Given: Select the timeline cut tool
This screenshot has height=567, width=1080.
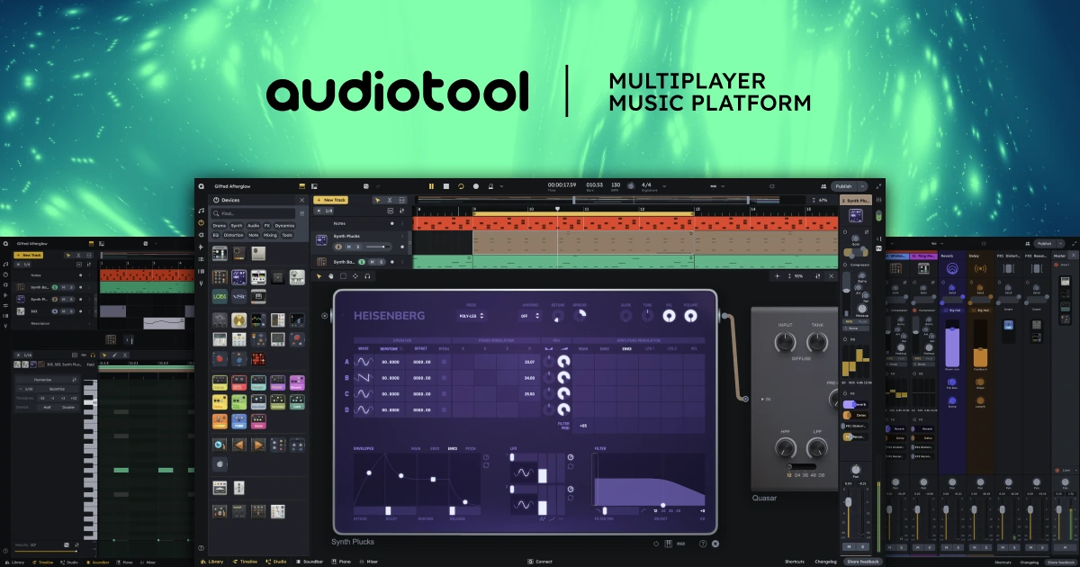Looking at the screenshot, I should (390, 200).
